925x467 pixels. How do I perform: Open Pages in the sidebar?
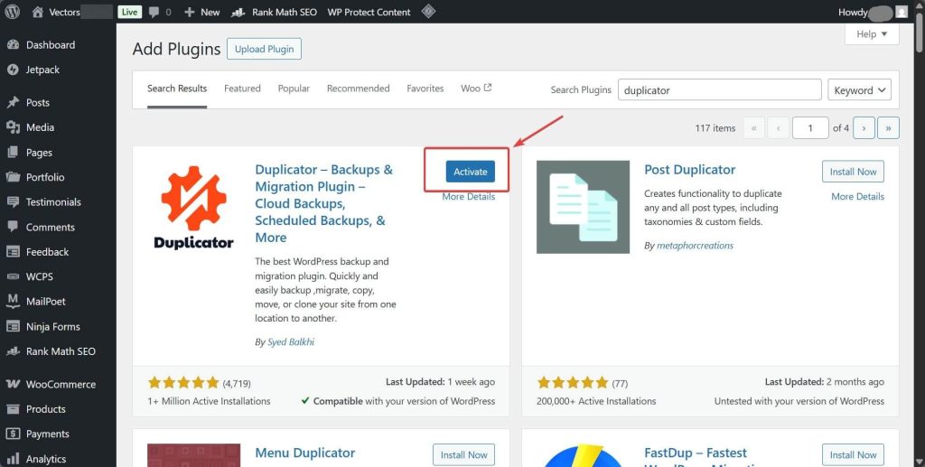click(x=39, y=153)
